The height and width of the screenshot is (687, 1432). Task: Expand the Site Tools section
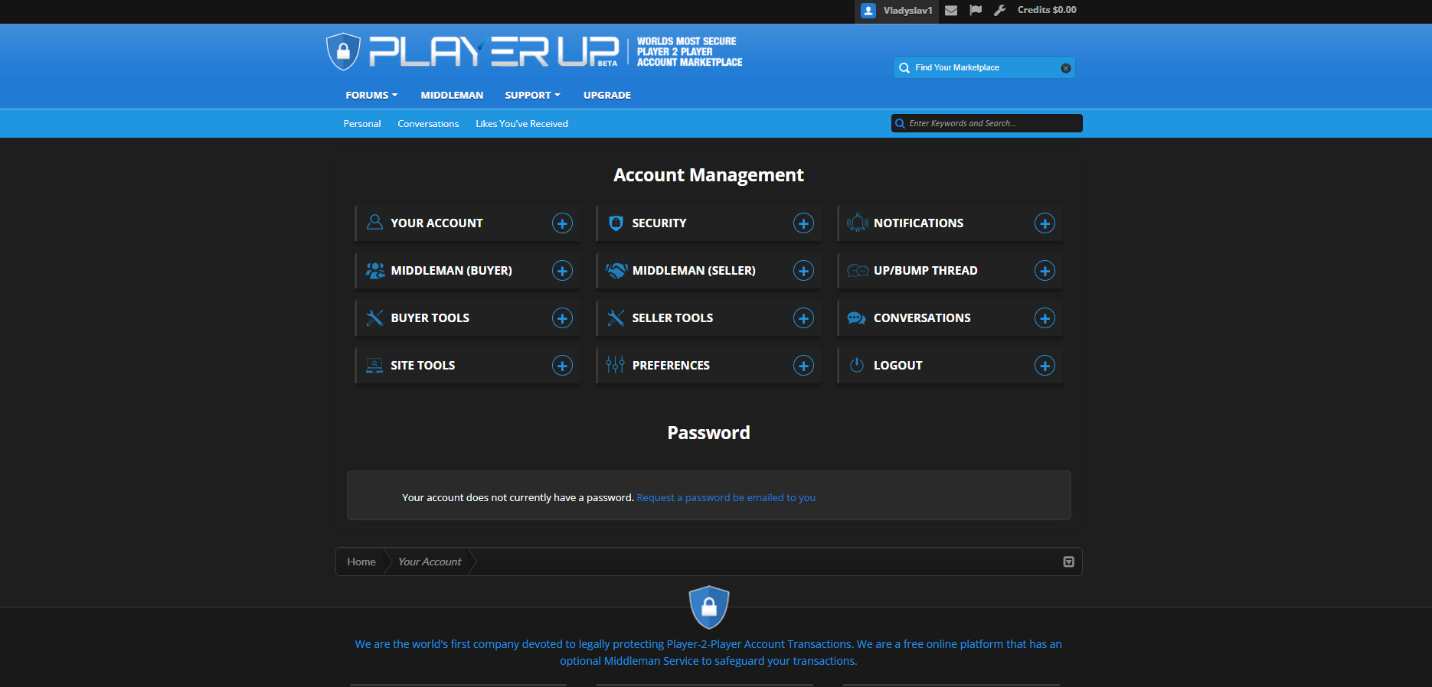[563, 366]
